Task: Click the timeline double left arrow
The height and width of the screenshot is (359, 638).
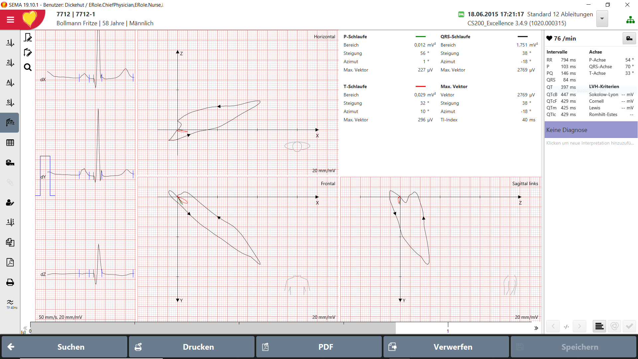Action: tap(25, 328)
